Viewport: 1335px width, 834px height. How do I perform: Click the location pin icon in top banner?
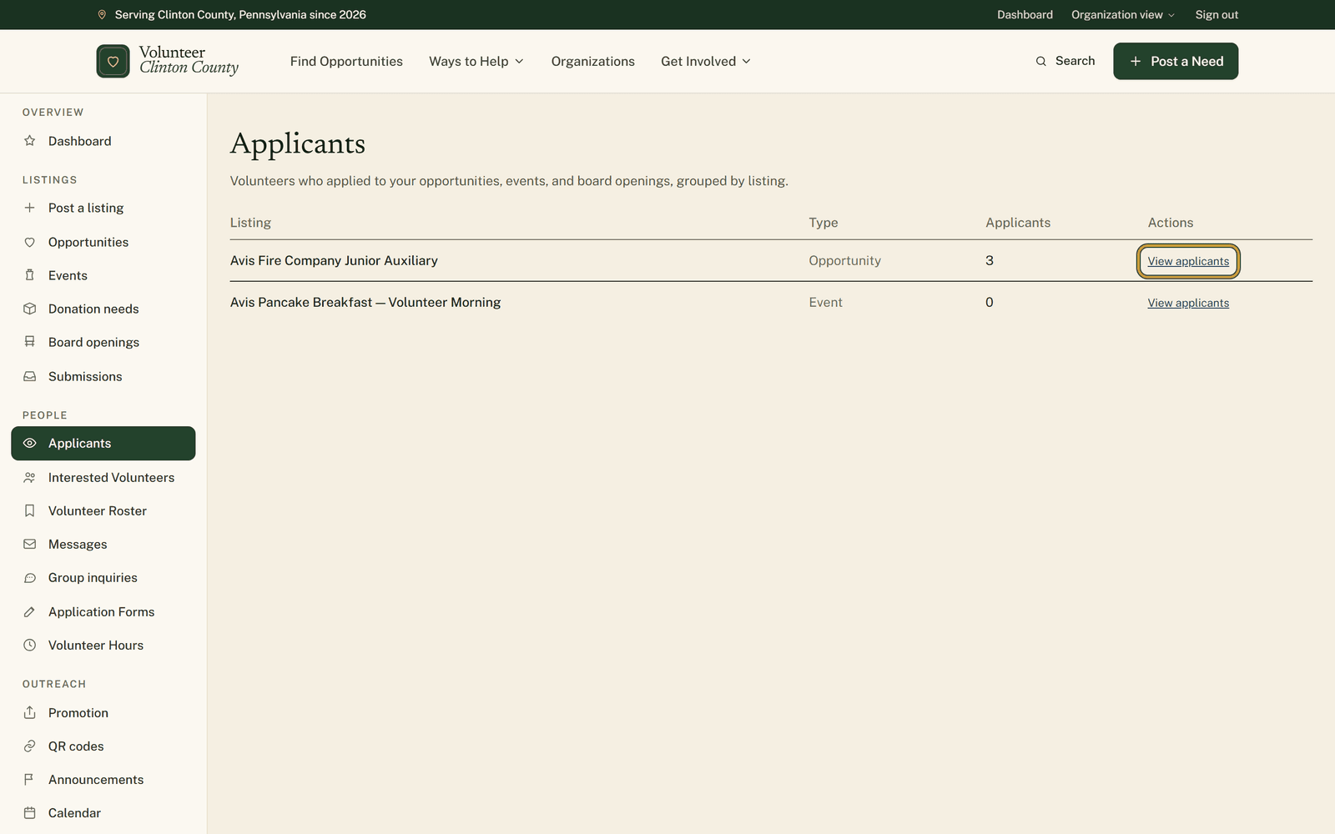point(102,15)
